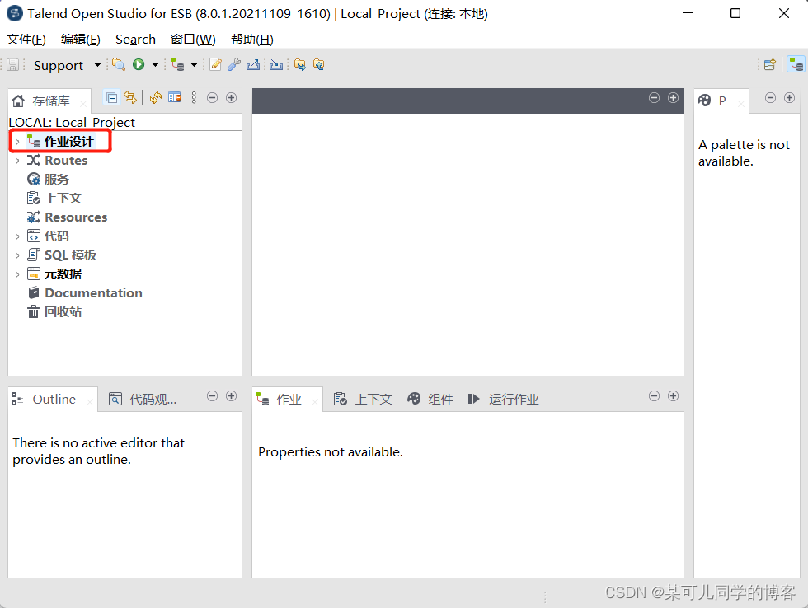
Task: Click the repository filter icon
Action: 175,97
